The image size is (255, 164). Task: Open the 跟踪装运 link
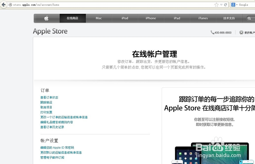[x=46, y=102]
